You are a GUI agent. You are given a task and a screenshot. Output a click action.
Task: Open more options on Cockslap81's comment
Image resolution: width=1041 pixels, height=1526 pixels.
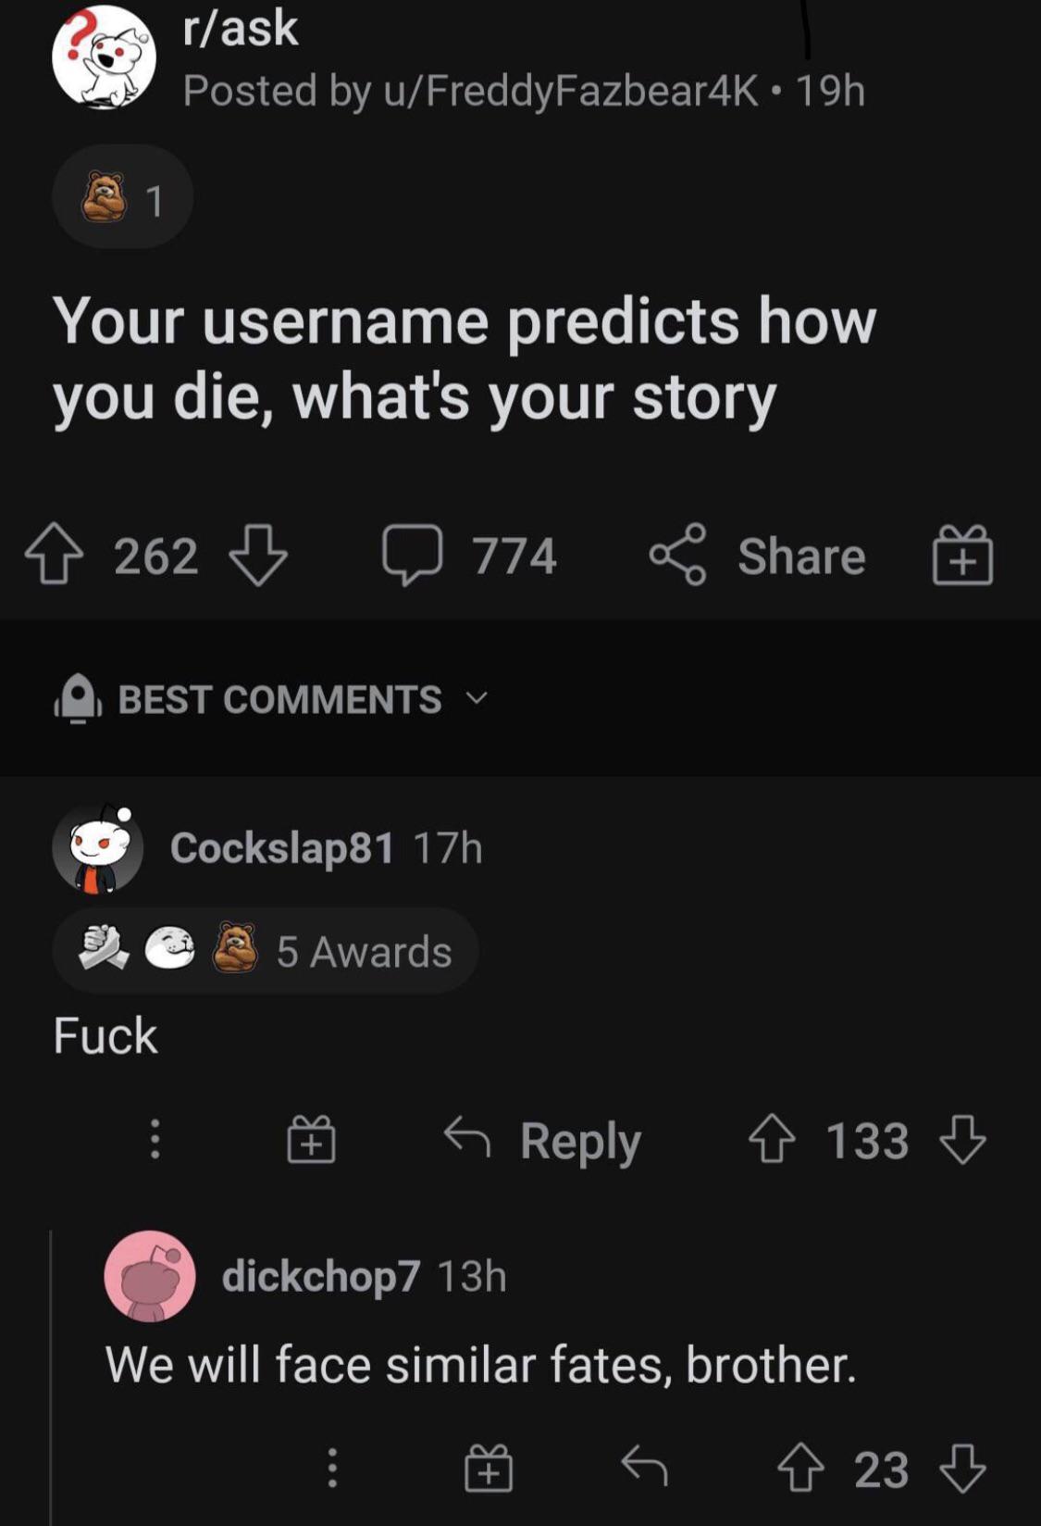click(x=155, y=1139)
